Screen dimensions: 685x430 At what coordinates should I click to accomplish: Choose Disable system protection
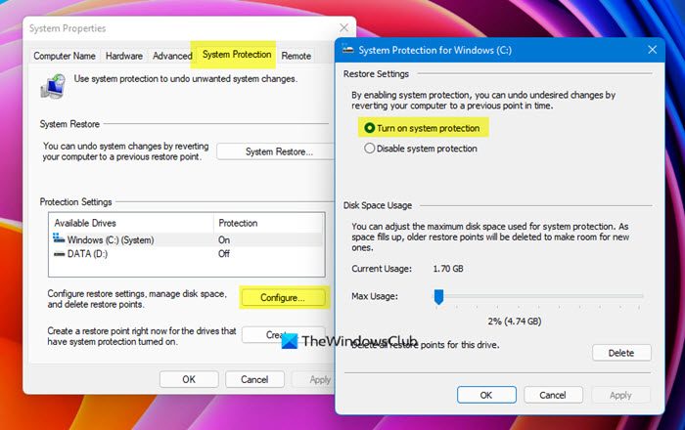[421, 149]
